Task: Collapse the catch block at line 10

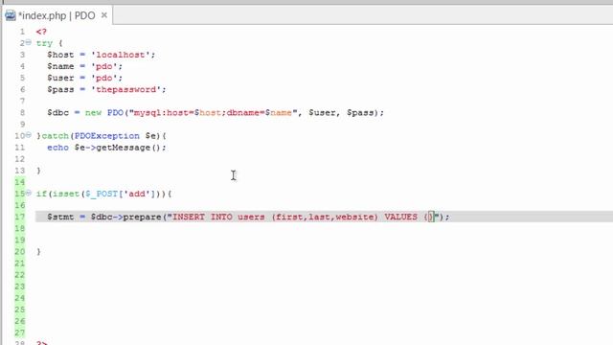Action: click(x=29, y=135)
